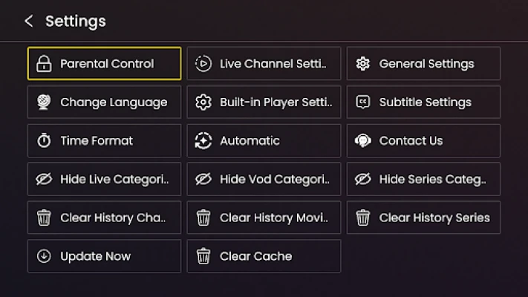Open the Built-in Player Settings option
Viewport: 528px width, 297px height.
tap(264, 102)
